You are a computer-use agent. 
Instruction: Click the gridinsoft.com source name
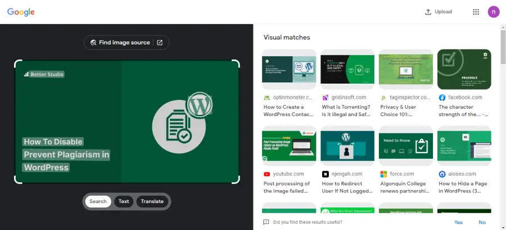349,97
